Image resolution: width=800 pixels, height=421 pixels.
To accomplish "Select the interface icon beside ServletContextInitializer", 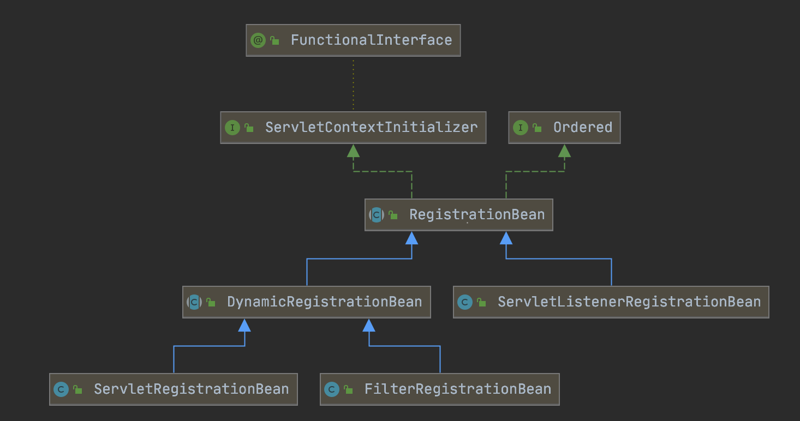I will click(x=232, y=127).
